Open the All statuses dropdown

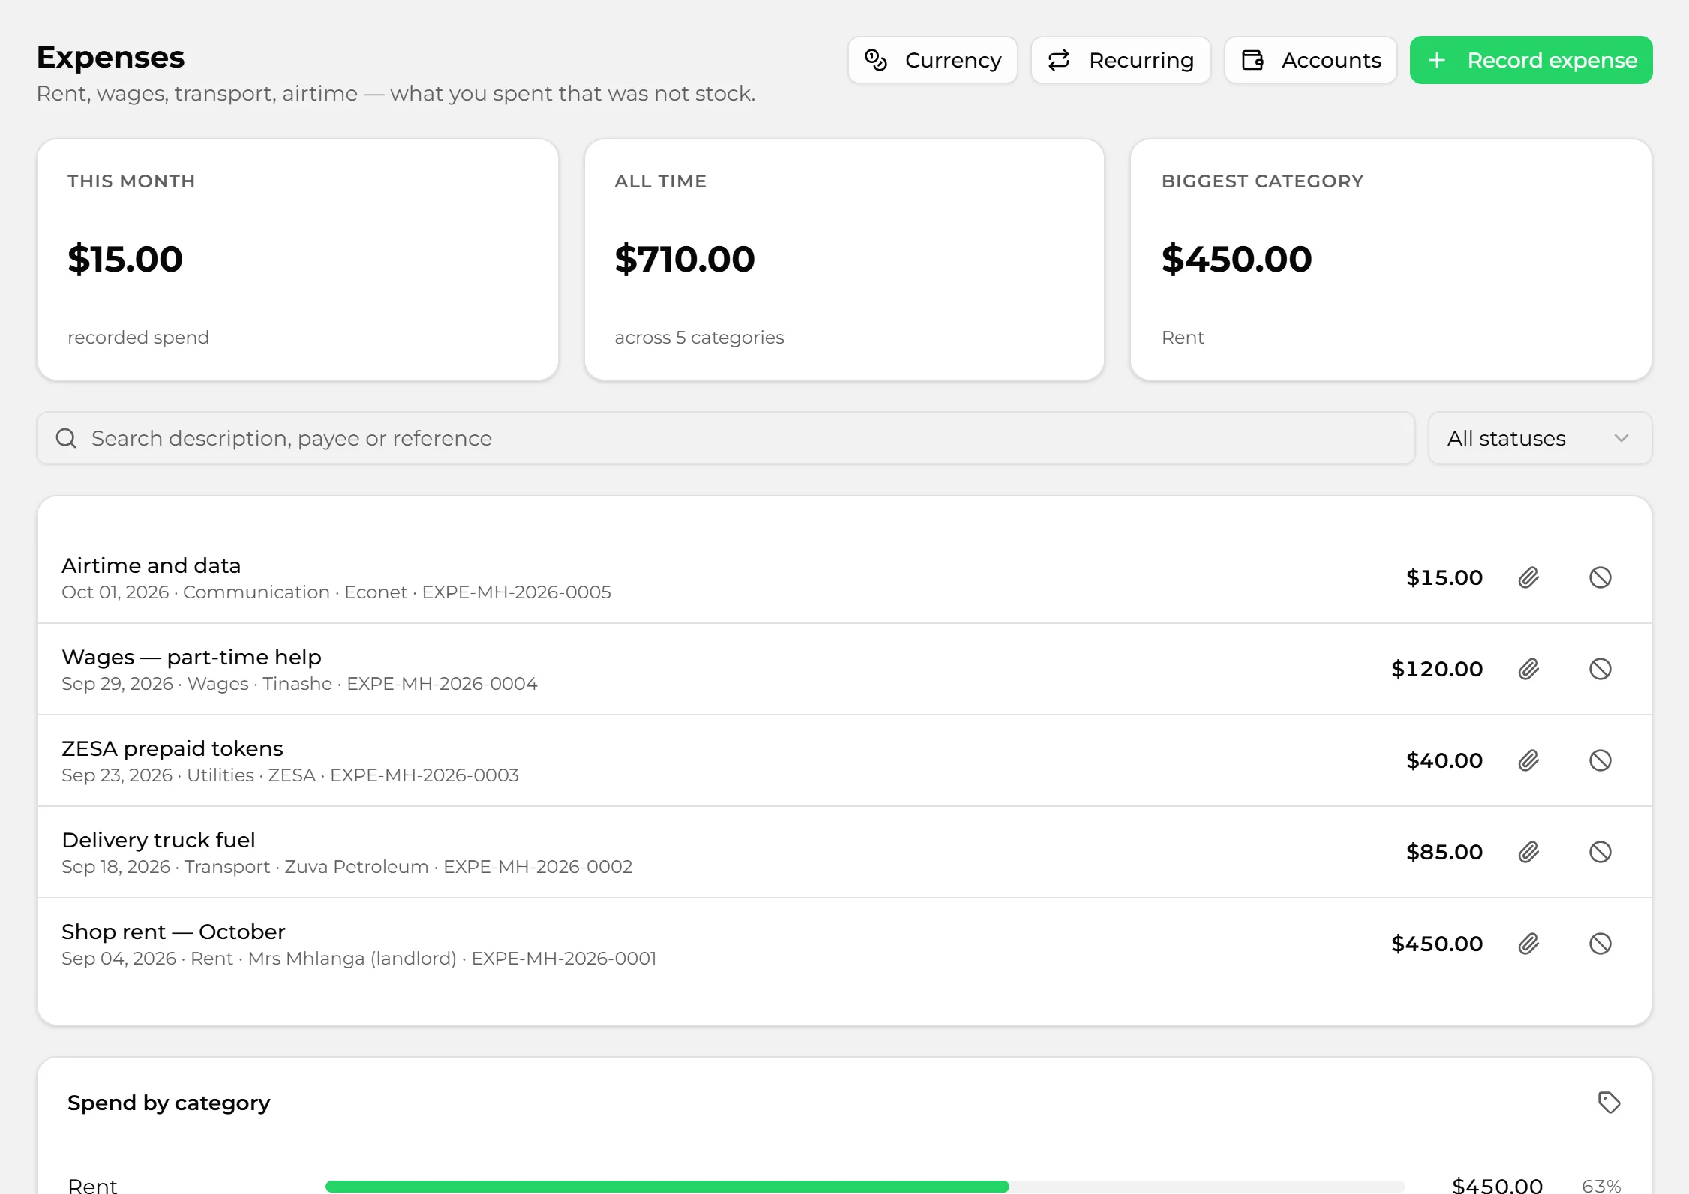click(1540, 438)
